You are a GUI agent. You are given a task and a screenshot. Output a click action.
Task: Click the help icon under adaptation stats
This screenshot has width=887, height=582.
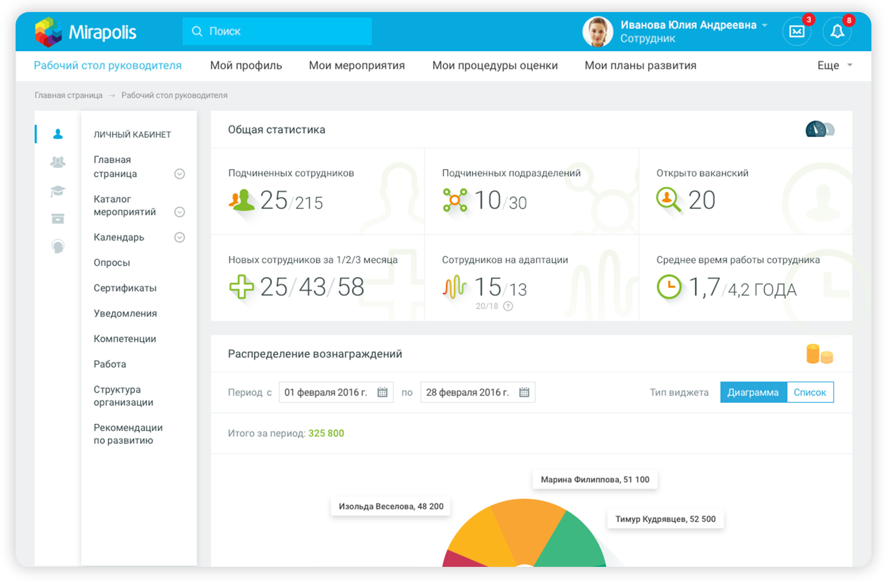pos(508,306)
